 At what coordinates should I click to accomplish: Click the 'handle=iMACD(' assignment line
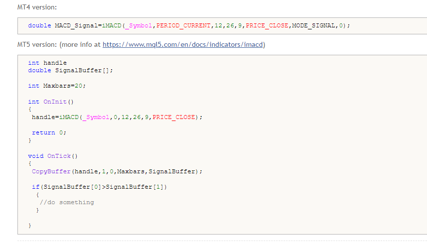[x=117, y=118]
